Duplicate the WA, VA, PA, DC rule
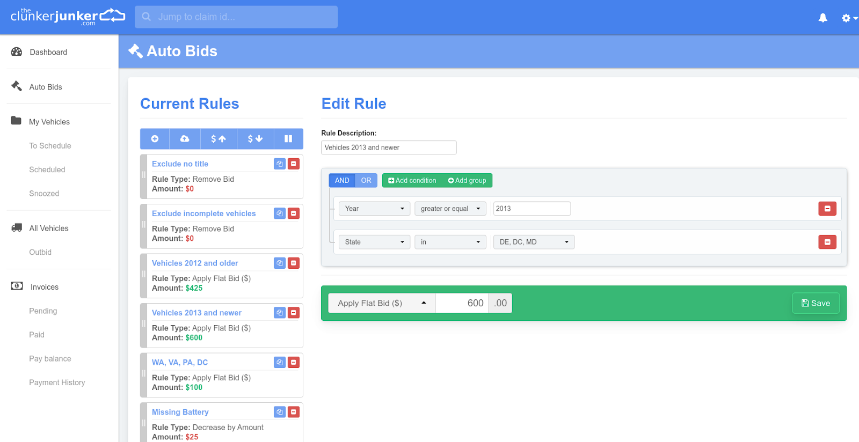This screenshot has width=859, height=442. point(280,363)
